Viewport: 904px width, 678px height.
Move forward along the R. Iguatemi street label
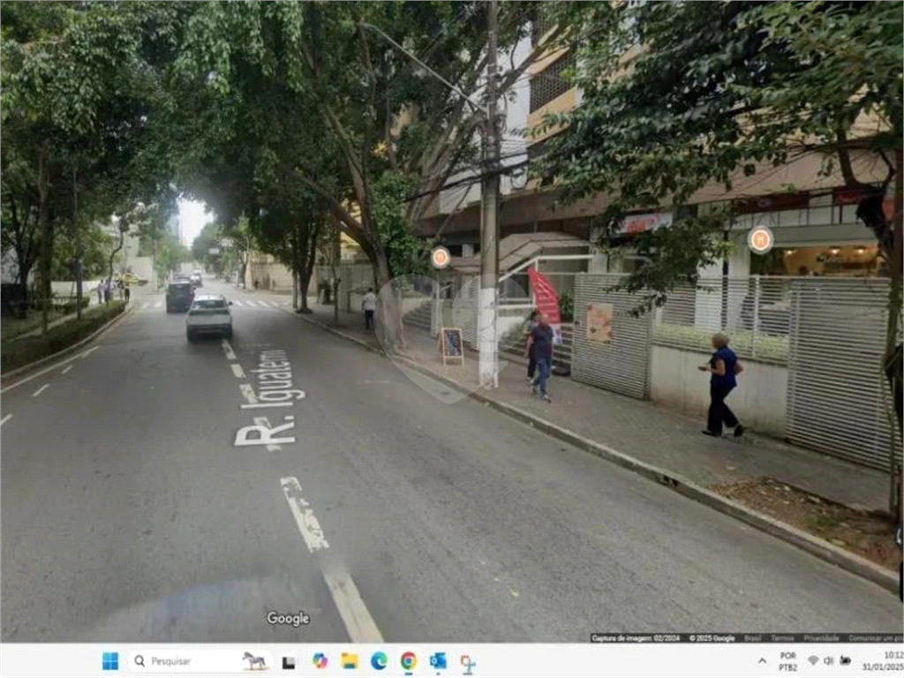pyautogui.click(x=271, y=396)
